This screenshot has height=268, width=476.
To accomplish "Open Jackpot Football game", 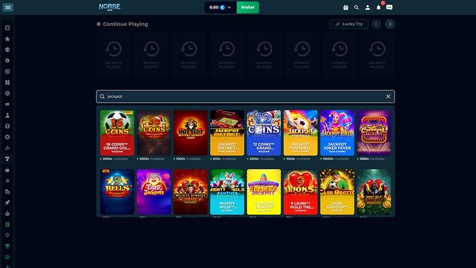I will pos(300,133).
